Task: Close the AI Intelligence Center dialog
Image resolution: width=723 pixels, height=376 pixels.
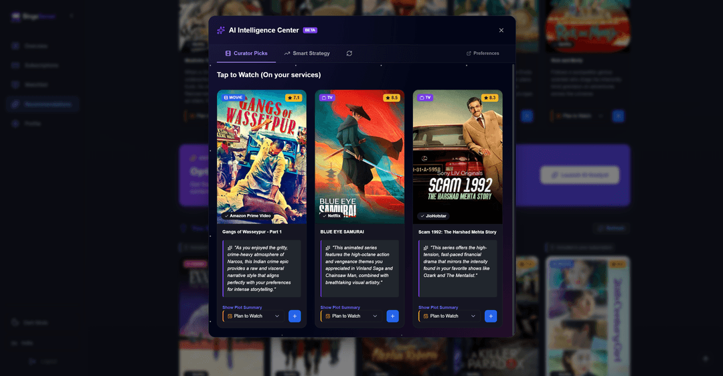Action: pos(501,30)
